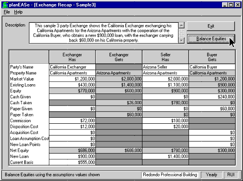Open the Help menu
This screenshot has height=181, width=243.
[x=18, y=12]
